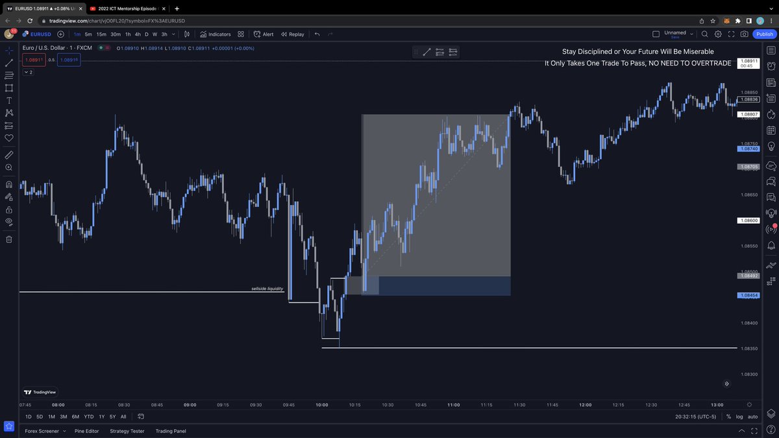Open the Trading Panel tab

tap(171, 431)
